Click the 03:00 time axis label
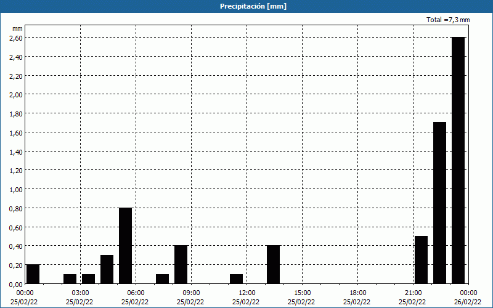The image size is (493, 308). point(81,293)
